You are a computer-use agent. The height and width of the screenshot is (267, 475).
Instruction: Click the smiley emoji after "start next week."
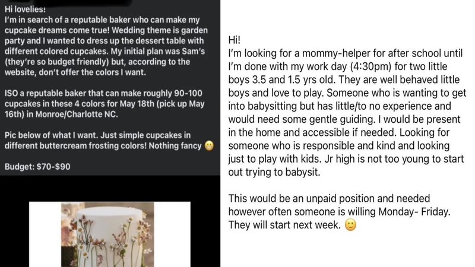point(350,226)
